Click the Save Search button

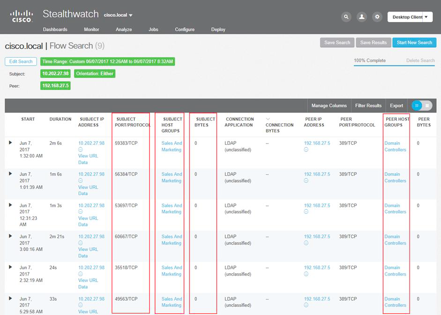pyautogui.click(x=337, y=43)
